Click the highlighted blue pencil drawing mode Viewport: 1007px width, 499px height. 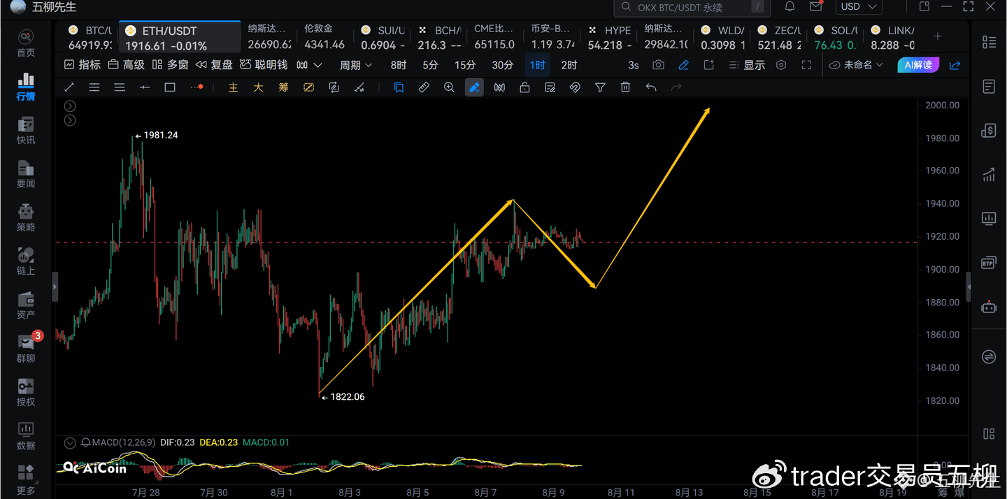474,87
